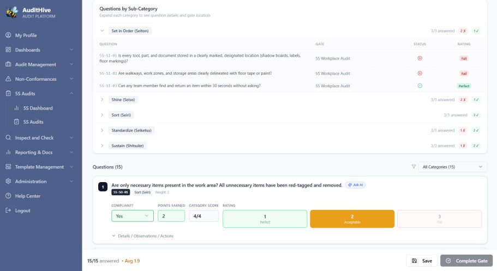Click the Template Management icon
Viewport: 497px width, 271px height.
(8, 167)
